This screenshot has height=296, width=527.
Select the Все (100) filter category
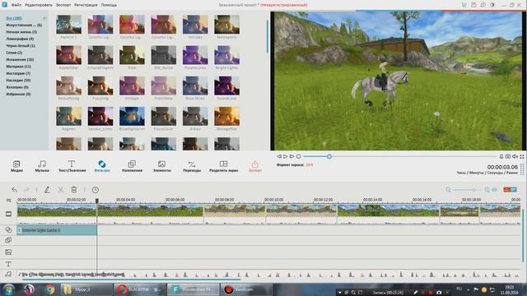point(14,18)
